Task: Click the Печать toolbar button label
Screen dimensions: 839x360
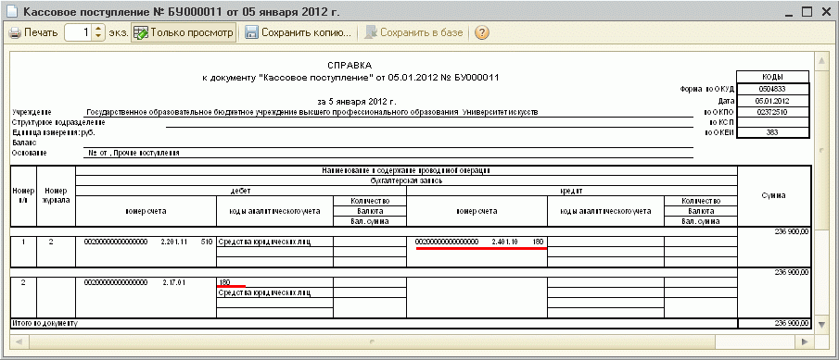Action: pos(41,32)
